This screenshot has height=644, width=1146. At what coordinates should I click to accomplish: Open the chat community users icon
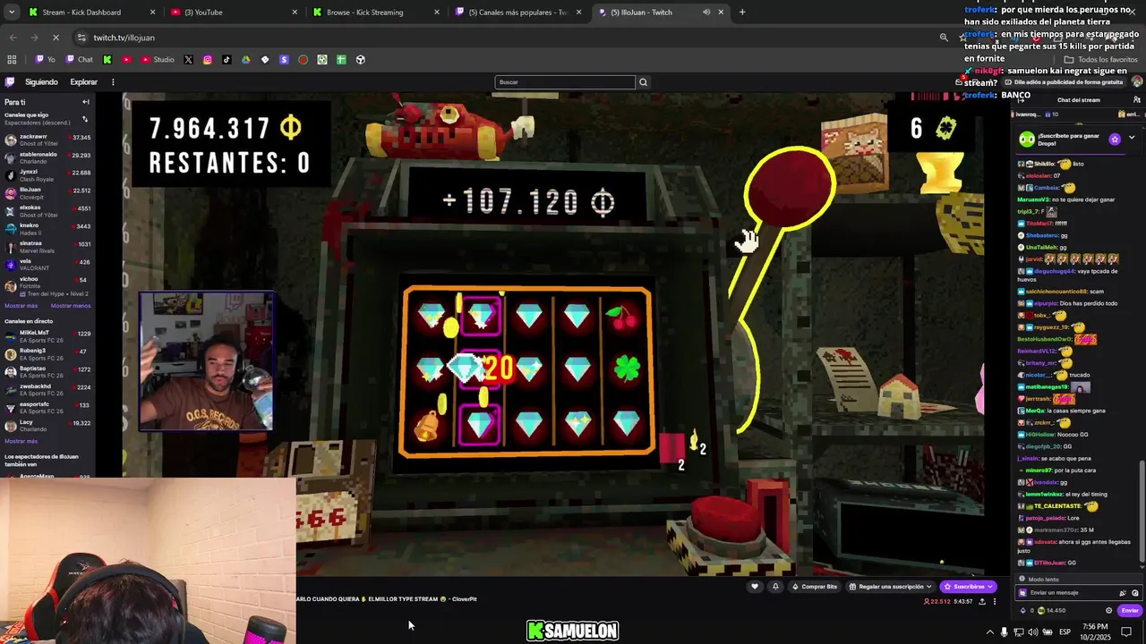[1136, 100]
